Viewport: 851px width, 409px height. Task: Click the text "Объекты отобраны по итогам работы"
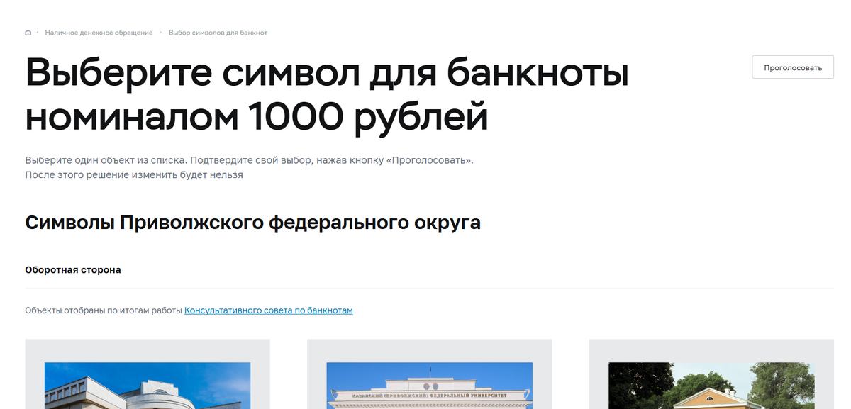tap(102, 310)
